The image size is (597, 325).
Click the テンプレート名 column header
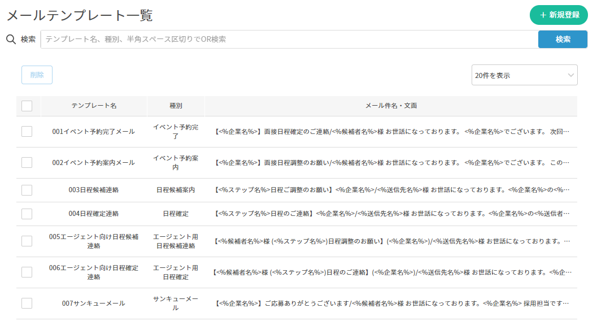pos(94,106)
